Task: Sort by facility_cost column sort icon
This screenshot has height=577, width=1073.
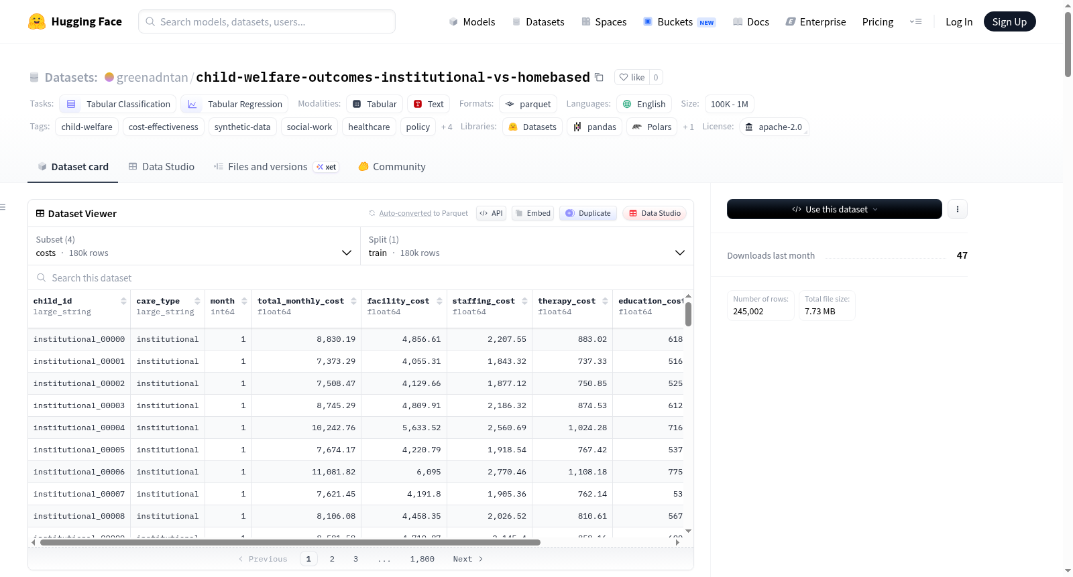Action: pyautogui.click(x=439, y=301)
